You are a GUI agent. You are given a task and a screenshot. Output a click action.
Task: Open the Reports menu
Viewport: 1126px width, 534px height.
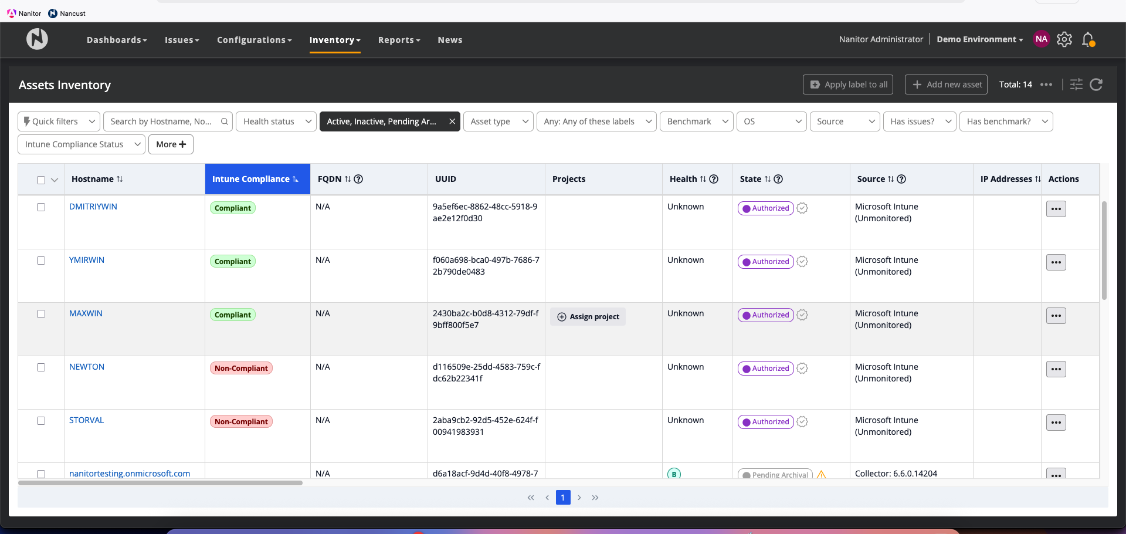coord(399,40)
